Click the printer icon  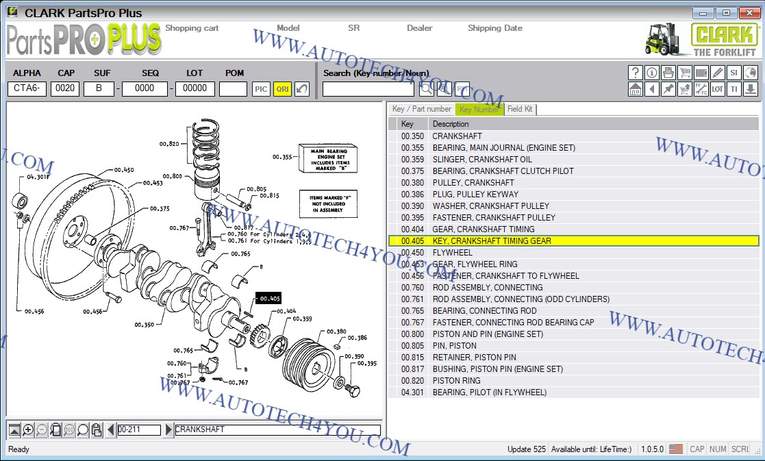[668, 73]
